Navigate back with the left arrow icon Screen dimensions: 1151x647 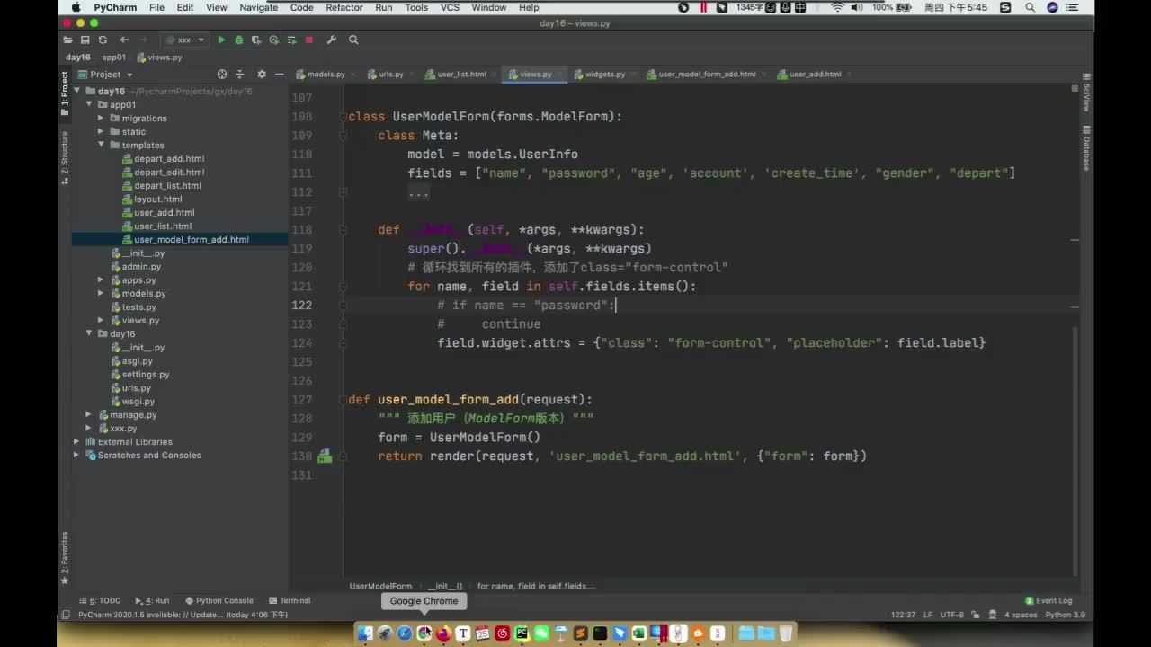click(x=124, y=40)
